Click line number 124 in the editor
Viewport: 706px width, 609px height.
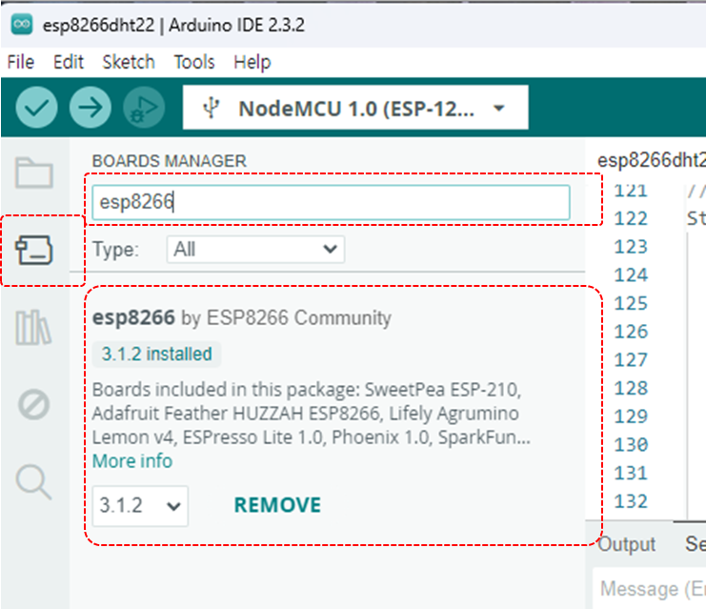631,275
